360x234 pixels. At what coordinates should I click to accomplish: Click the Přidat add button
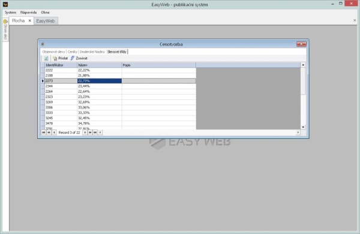click(60, 59)
